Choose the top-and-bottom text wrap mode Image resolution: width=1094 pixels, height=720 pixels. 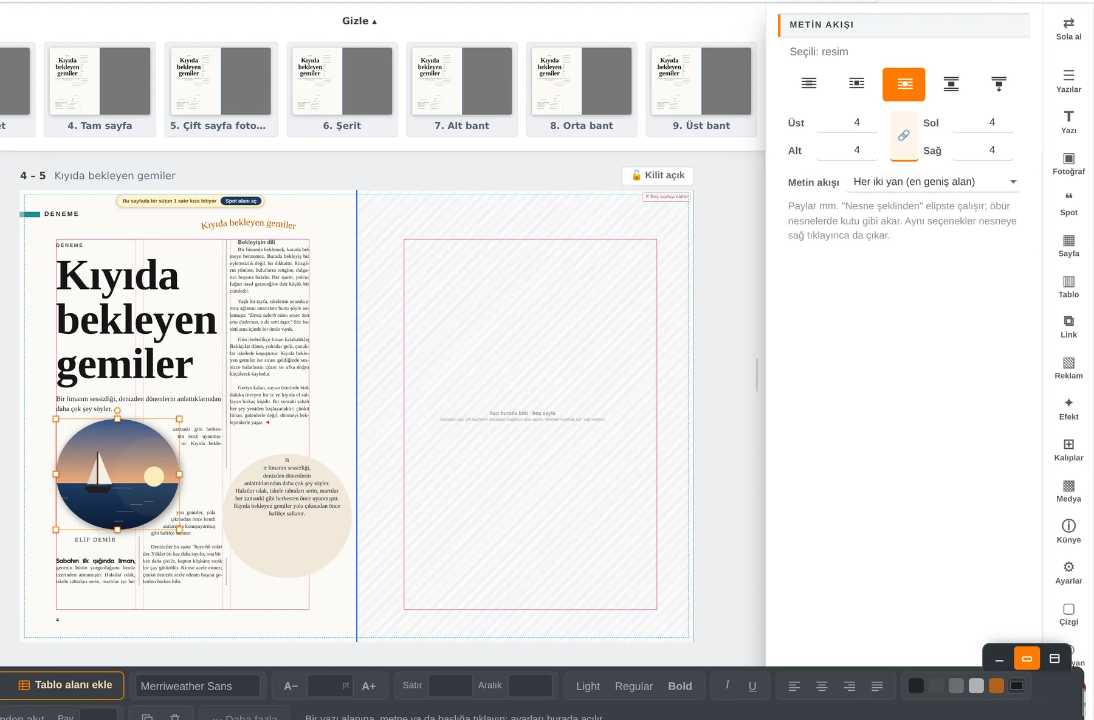[x=951, y=84]
